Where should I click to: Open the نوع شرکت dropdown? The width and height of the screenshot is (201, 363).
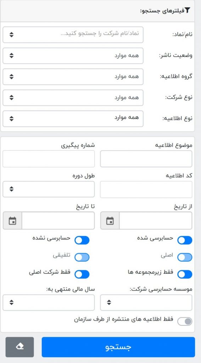73,98
